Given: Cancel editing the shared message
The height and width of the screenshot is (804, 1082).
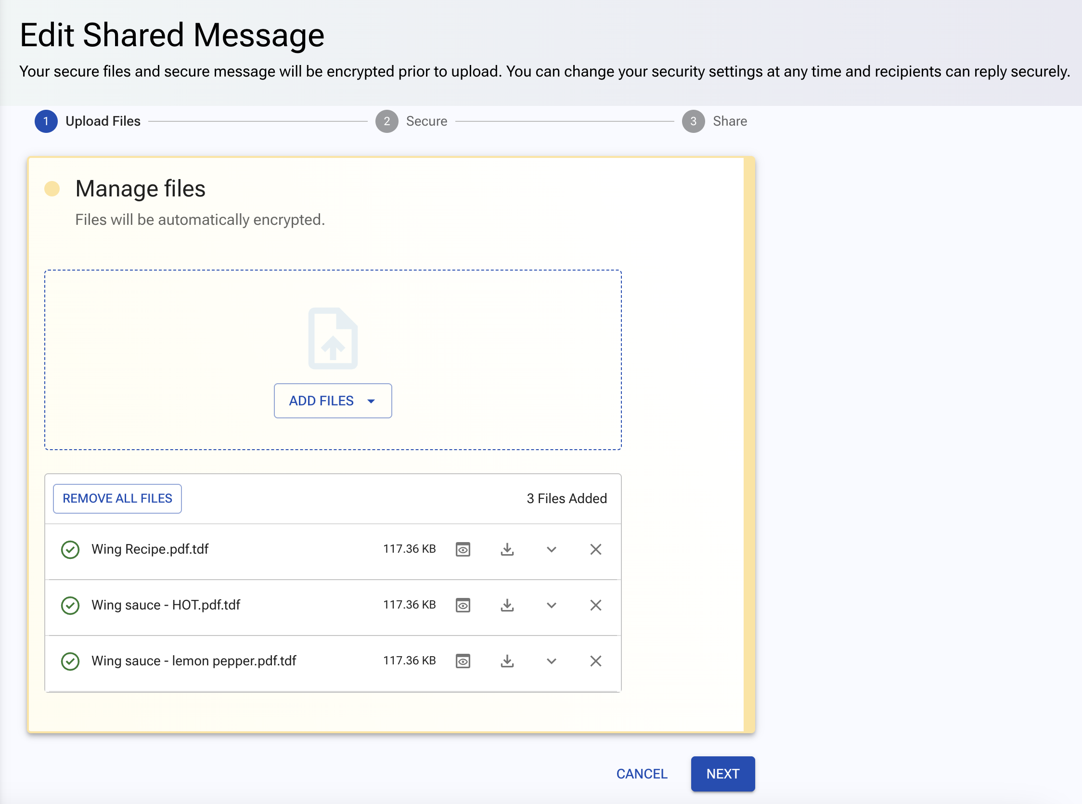Looking at the screenshot, I should coord(641,774).
